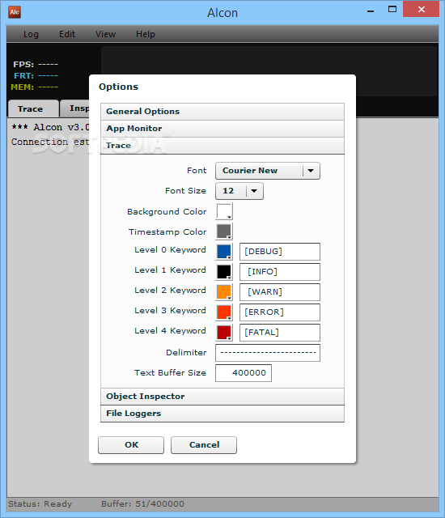Collapse the Trace options section header
The image size is (445, 518).
click(222, 146)
